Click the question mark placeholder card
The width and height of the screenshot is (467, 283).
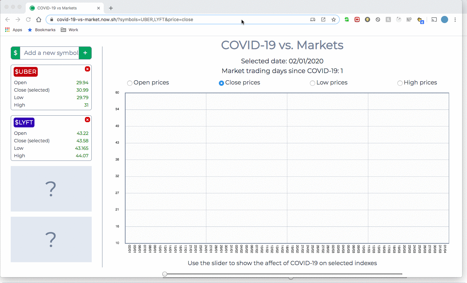coord(51,189)
